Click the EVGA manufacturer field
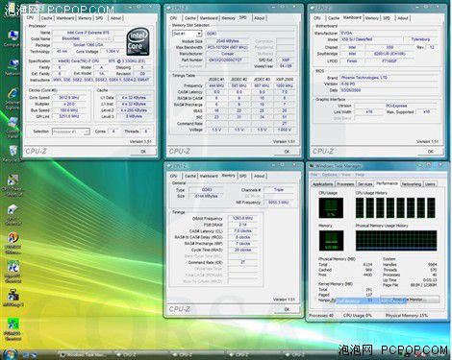 pos(388,33)
